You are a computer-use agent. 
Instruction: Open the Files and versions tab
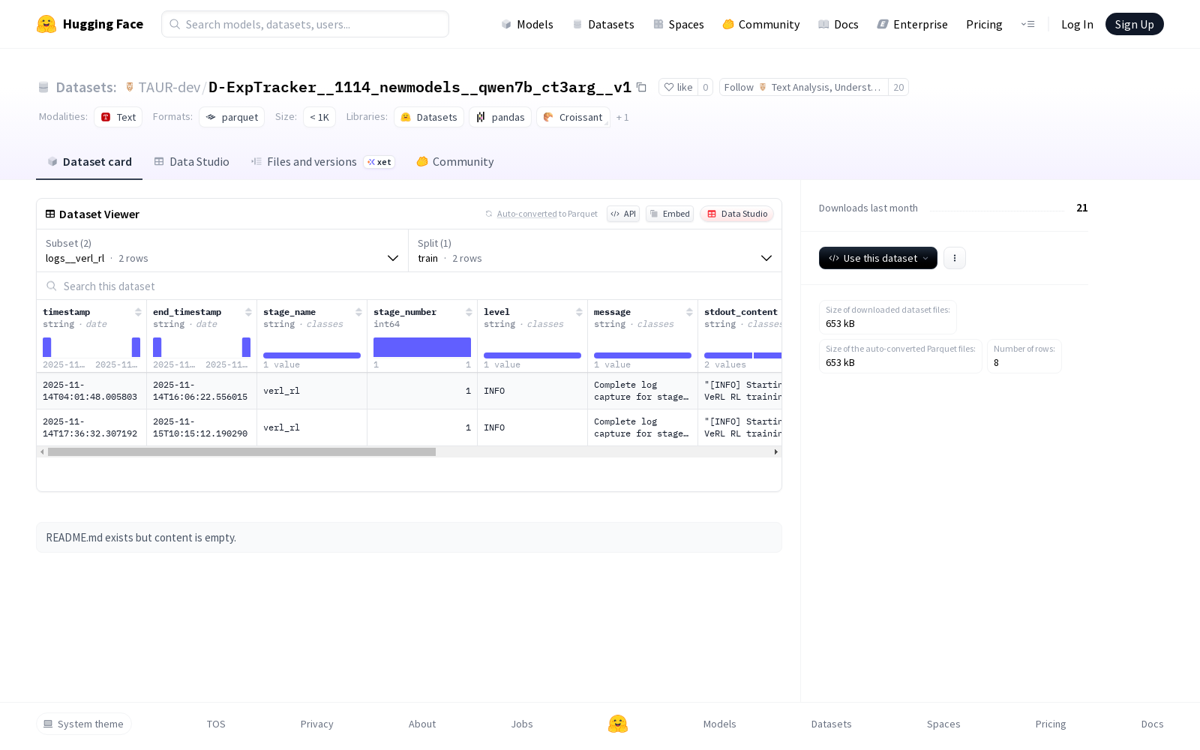click(x=322, y=162)
